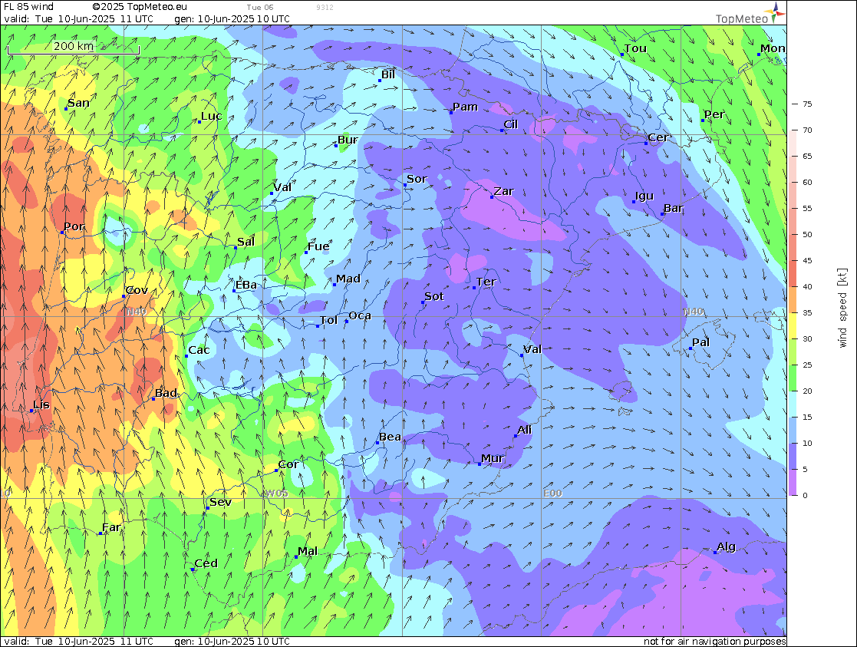Select the "FL 85 wind" map title
This screenshot has width=857, height=647.
pos(28,7)
